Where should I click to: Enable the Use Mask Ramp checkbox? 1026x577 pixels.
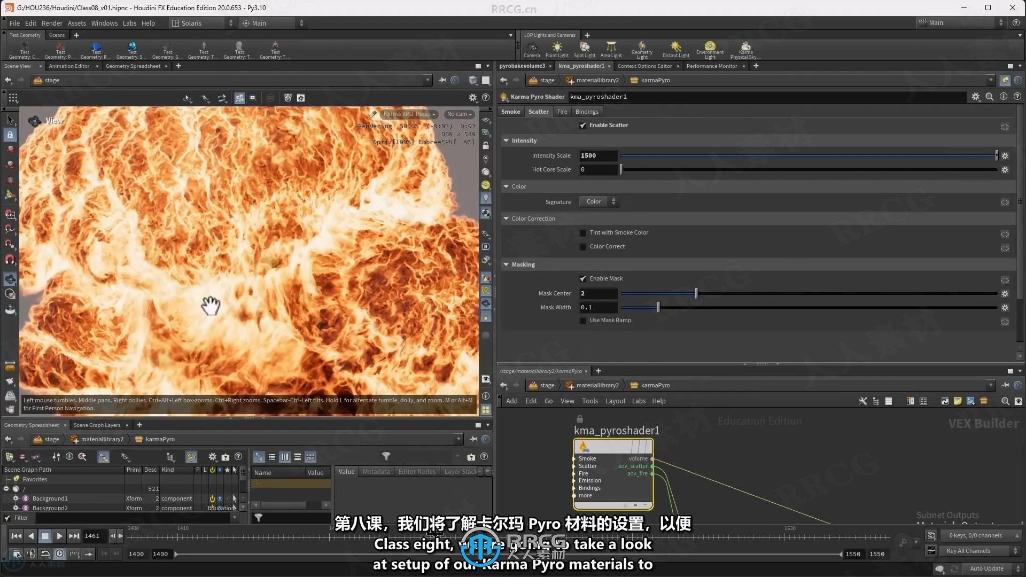pos(582,321)
